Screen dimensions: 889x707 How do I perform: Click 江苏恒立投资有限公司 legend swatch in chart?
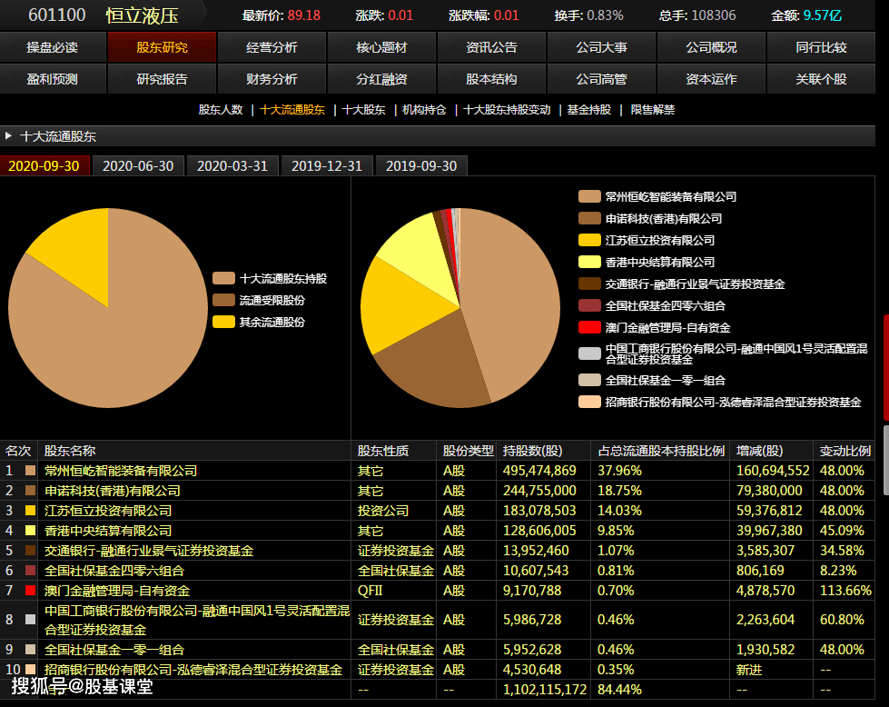pyautogui.click(x=589, y=240)
